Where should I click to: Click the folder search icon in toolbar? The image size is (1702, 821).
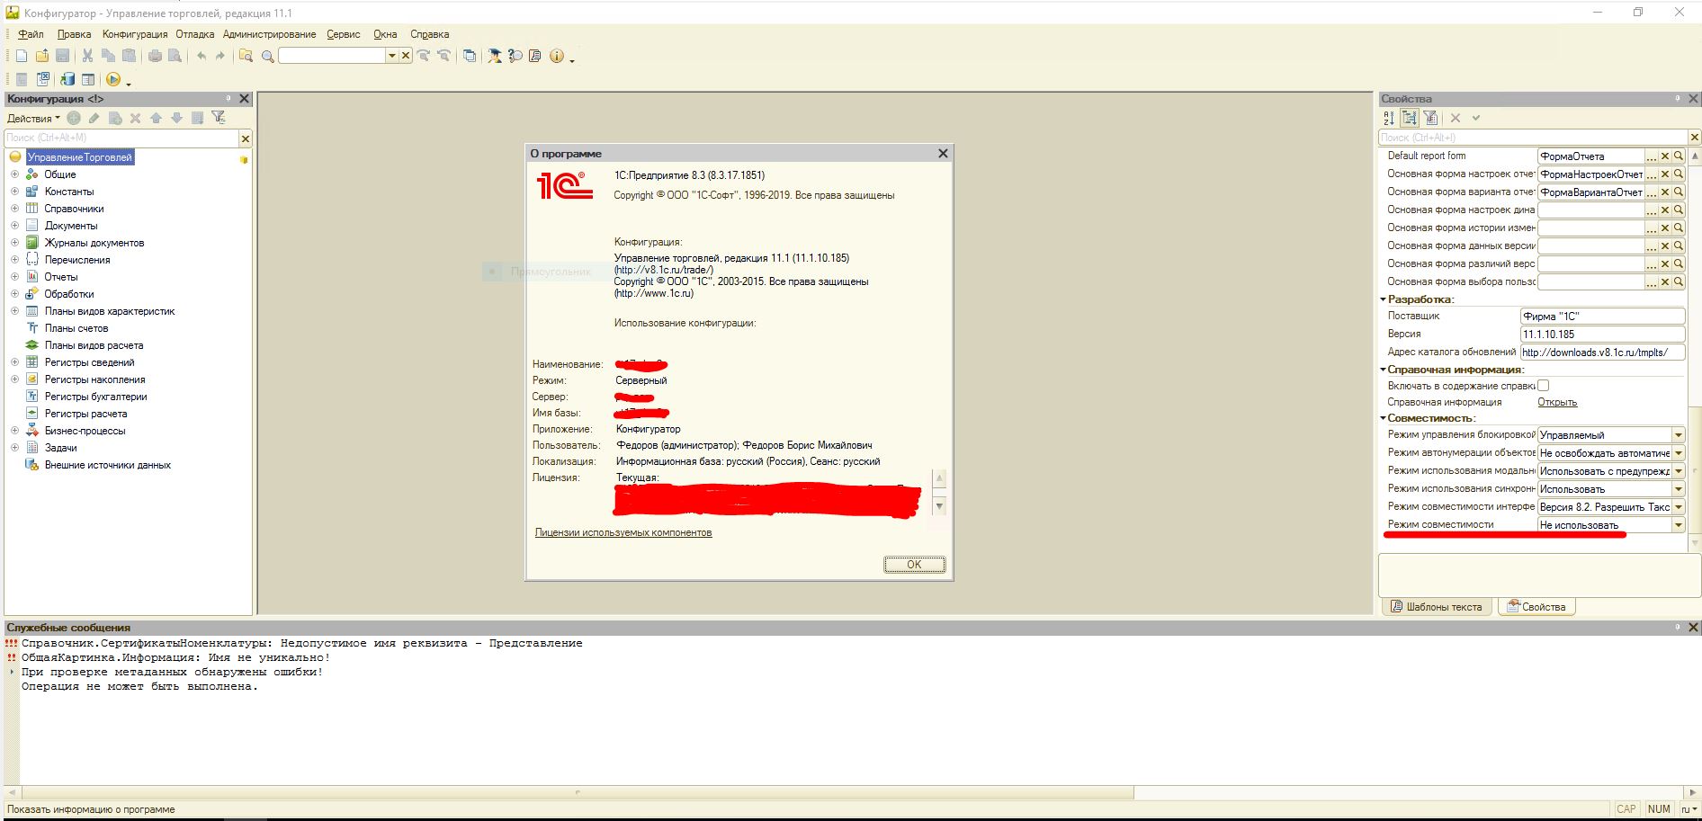pyautogui.click(x=246, y=56)
